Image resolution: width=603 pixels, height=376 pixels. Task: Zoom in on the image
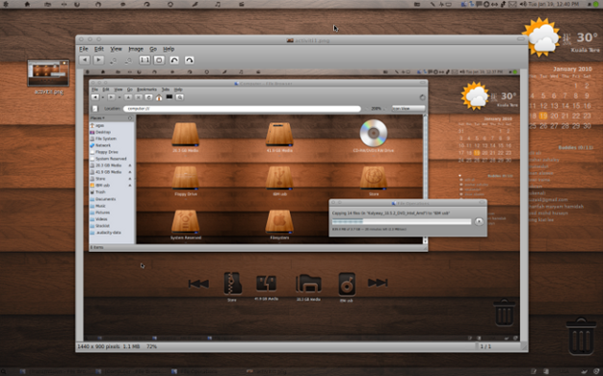[x=113, y=61]
